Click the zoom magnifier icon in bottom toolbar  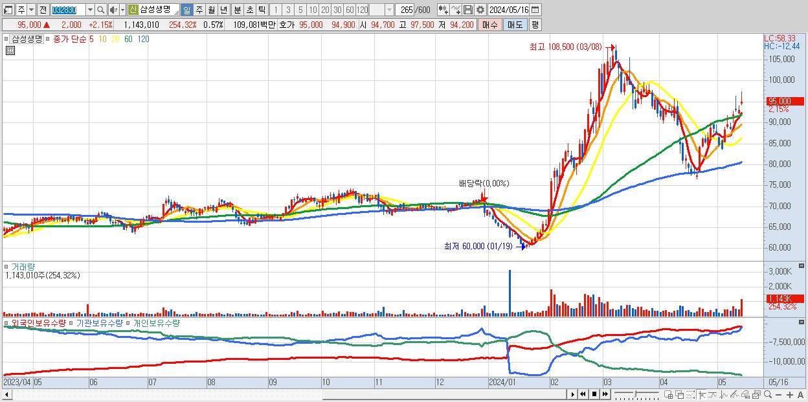pyautogui.click(x=768, y=394)
